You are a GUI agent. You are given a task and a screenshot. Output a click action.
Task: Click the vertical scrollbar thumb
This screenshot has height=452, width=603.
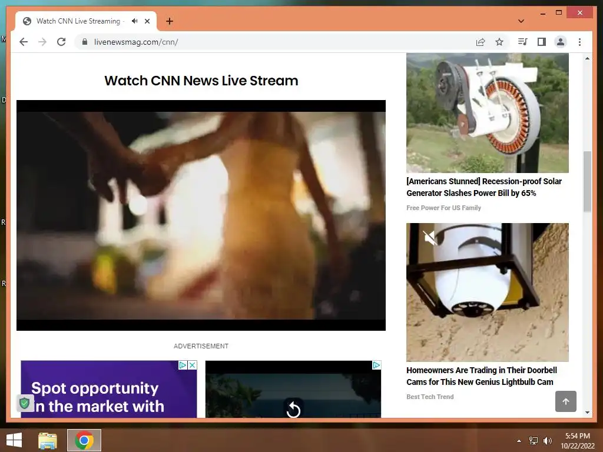587,181
